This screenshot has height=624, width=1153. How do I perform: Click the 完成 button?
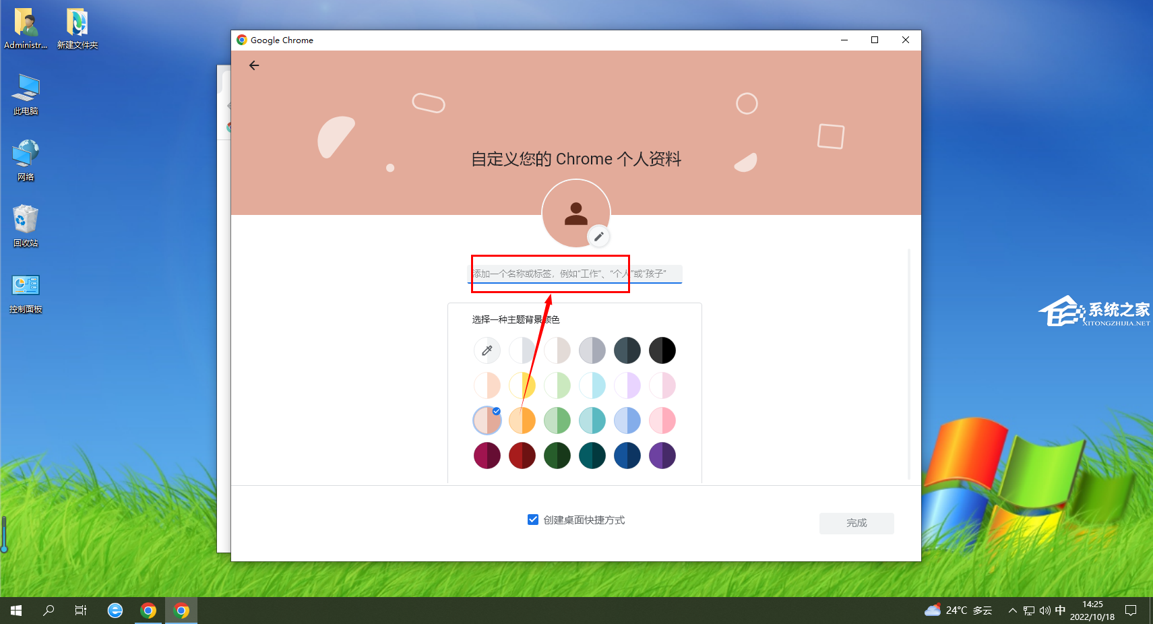856,523
